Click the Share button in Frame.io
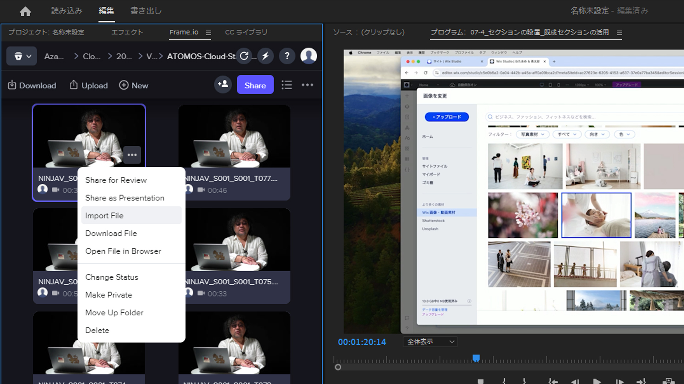Viewport: 684px width, 384px height. 255,85
